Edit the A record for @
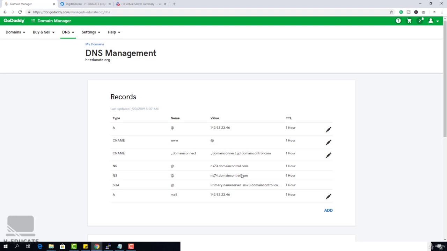 (328, 130)
